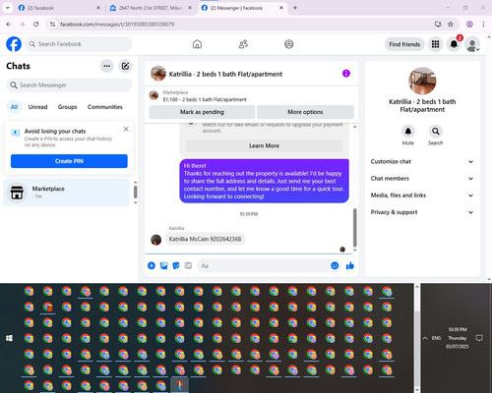Screen dimensions: 492x393
Task: Click the browser address bar URL
Action: pos(117,25)
